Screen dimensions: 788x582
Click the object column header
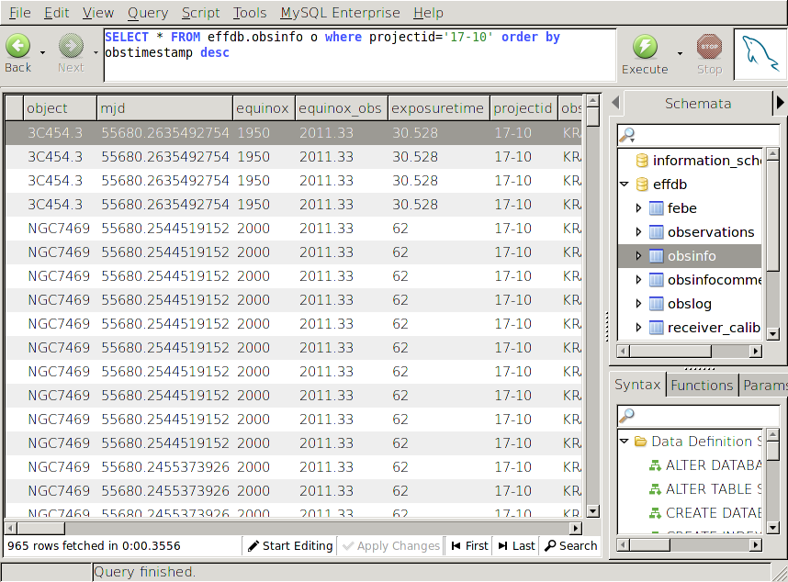point(60,108)
